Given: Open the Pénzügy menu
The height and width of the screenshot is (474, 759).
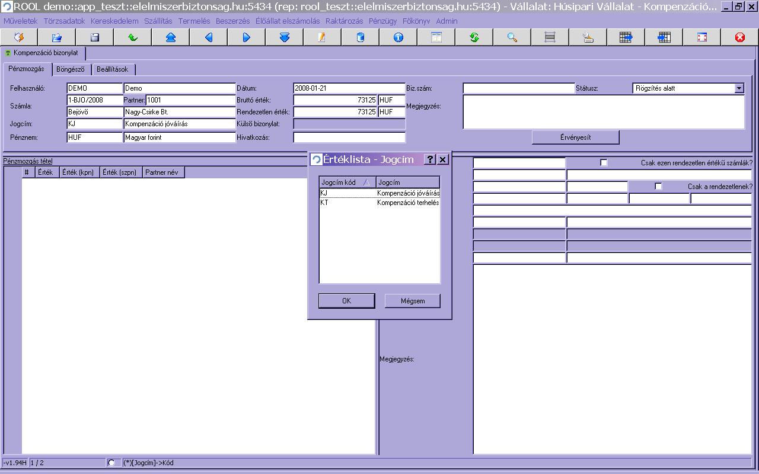Looking at the screenshot, I should 382,21.
